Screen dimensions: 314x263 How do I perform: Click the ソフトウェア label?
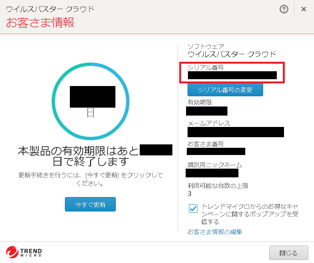click(206, 47)
